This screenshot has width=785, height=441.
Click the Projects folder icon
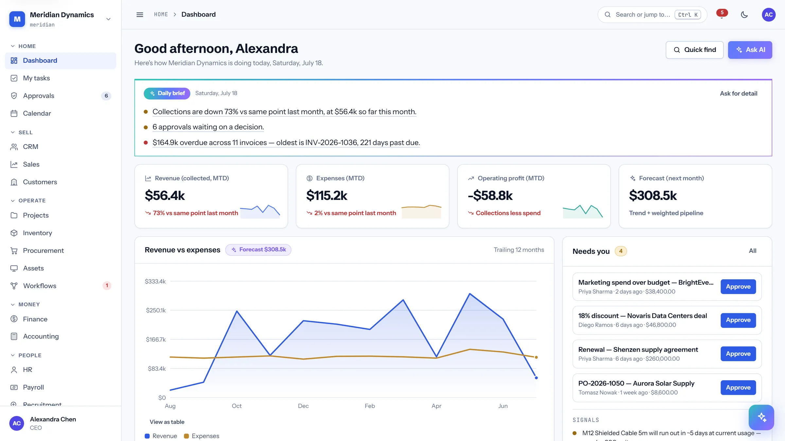tap(14, 215)
